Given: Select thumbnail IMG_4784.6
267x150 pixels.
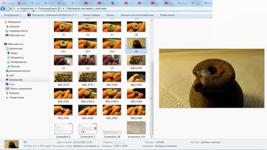Looking at the screenshot, I should coord(112,93).
